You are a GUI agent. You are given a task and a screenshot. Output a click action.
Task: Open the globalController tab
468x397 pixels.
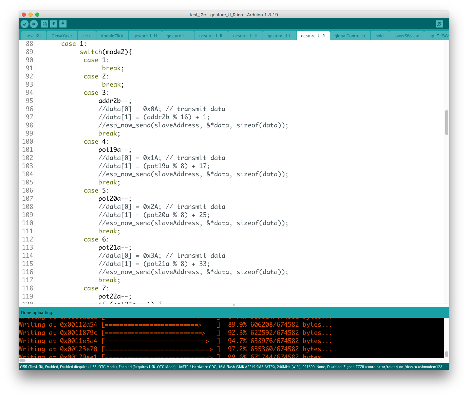pos(350,36)
